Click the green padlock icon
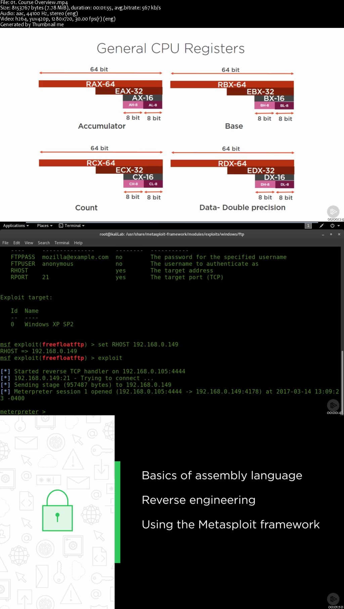Viewport: 344px width, 609px height. point(57,510)
